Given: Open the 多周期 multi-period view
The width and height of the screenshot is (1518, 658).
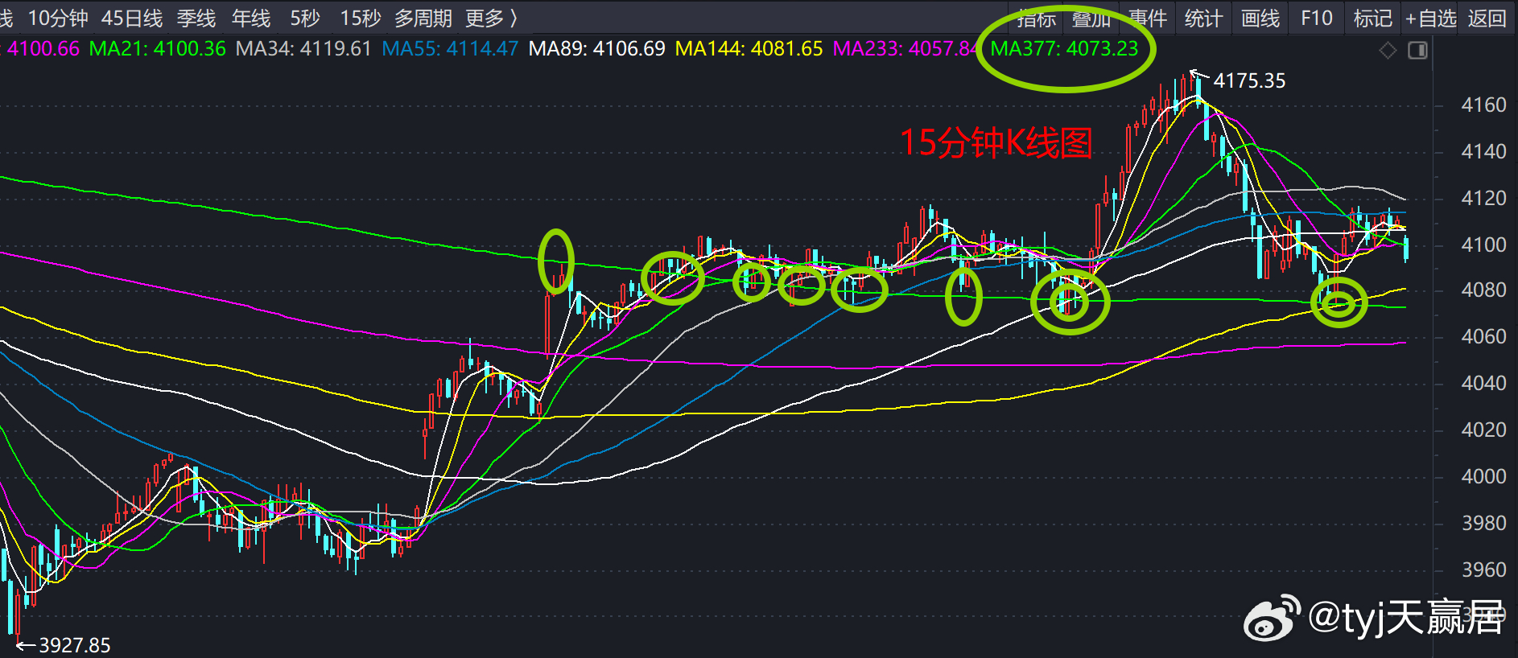Looking at the screenshot, I should (x=423, y=18).
